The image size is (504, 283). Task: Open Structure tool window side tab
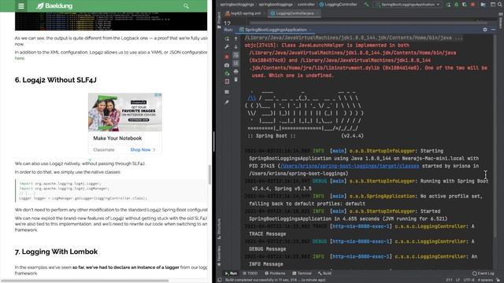tap(219, 229)
